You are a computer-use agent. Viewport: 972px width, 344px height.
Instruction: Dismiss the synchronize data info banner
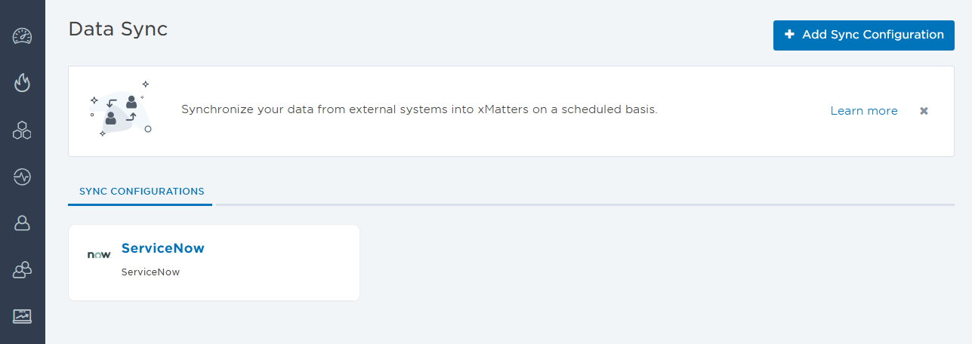[x=924, y=111]
